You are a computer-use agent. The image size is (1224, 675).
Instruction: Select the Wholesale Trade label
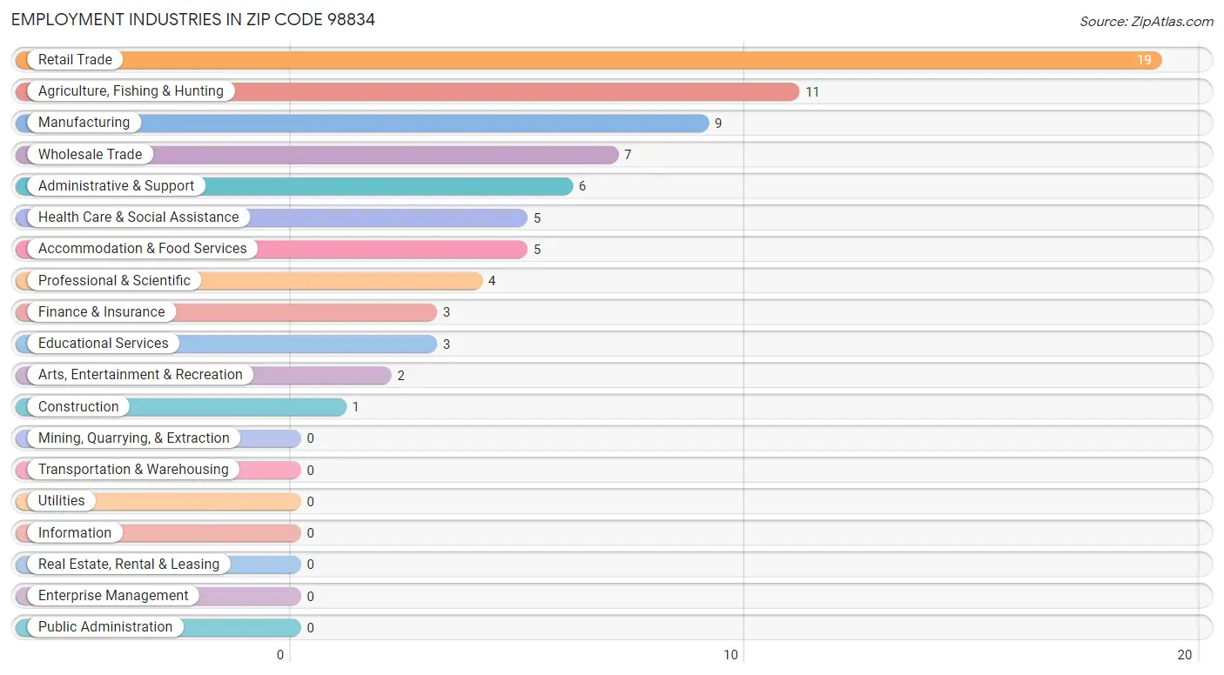coord(90,155)
